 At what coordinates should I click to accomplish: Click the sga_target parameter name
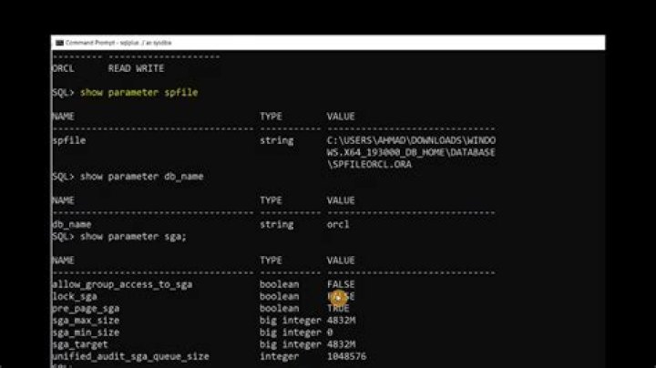[x=80, y=344]
